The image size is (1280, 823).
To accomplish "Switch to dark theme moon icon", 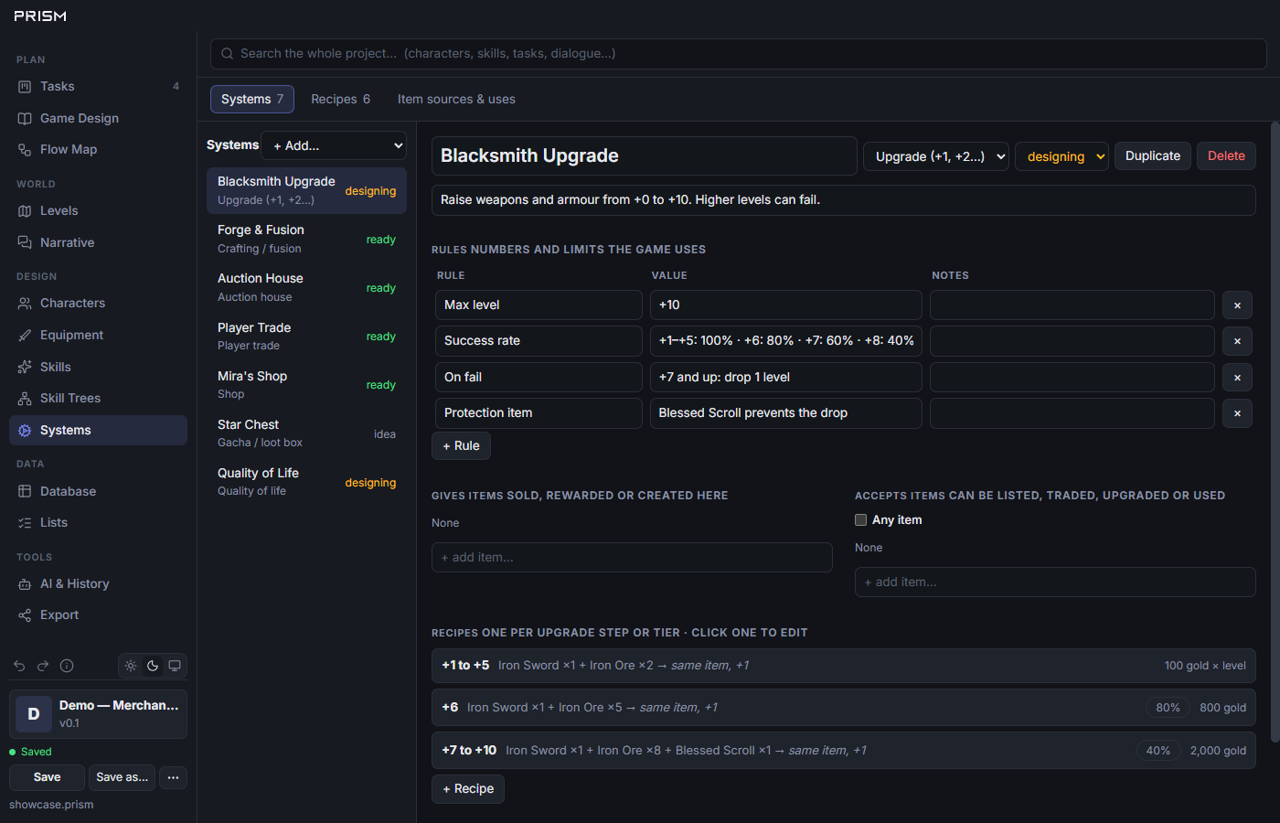I will click(x=153, y=666).
